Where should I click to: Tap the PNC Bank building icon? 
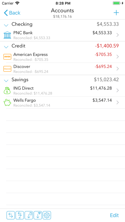click(x=7, y=35)
